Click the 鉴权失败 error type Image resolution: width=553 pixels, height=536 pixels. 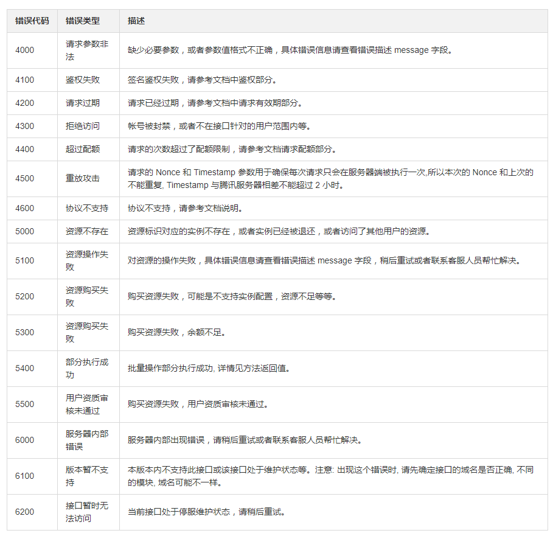pyautogui.click(x=83, y=80)
